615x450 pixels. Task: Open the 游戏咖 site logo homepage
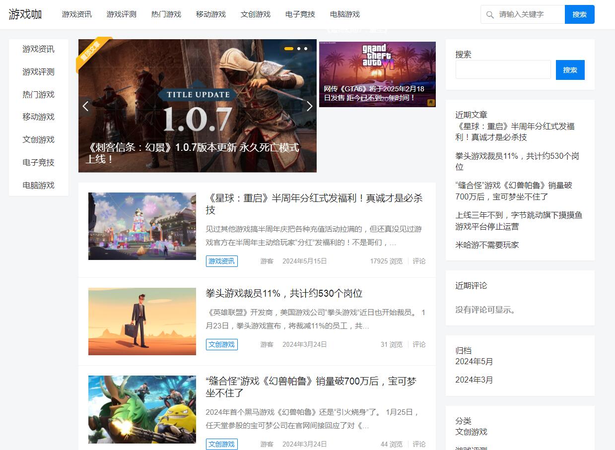[25, 14]
